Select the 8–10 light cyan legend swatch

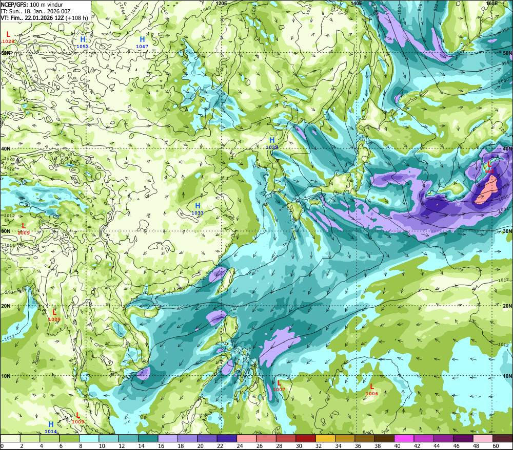89,439
